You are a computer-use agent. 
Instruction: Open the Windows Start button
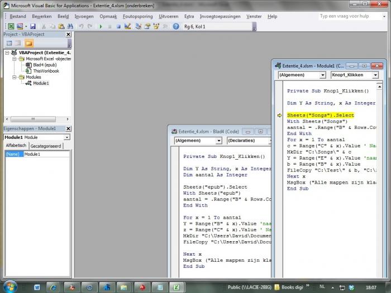(10, 287)
